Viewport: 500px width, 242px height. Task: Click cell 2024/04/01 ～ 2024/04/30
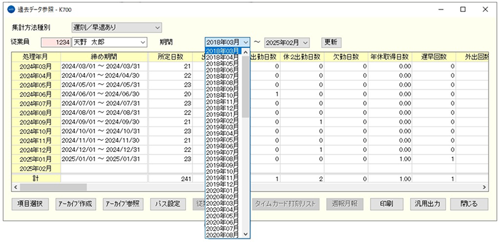pos(104,76)
